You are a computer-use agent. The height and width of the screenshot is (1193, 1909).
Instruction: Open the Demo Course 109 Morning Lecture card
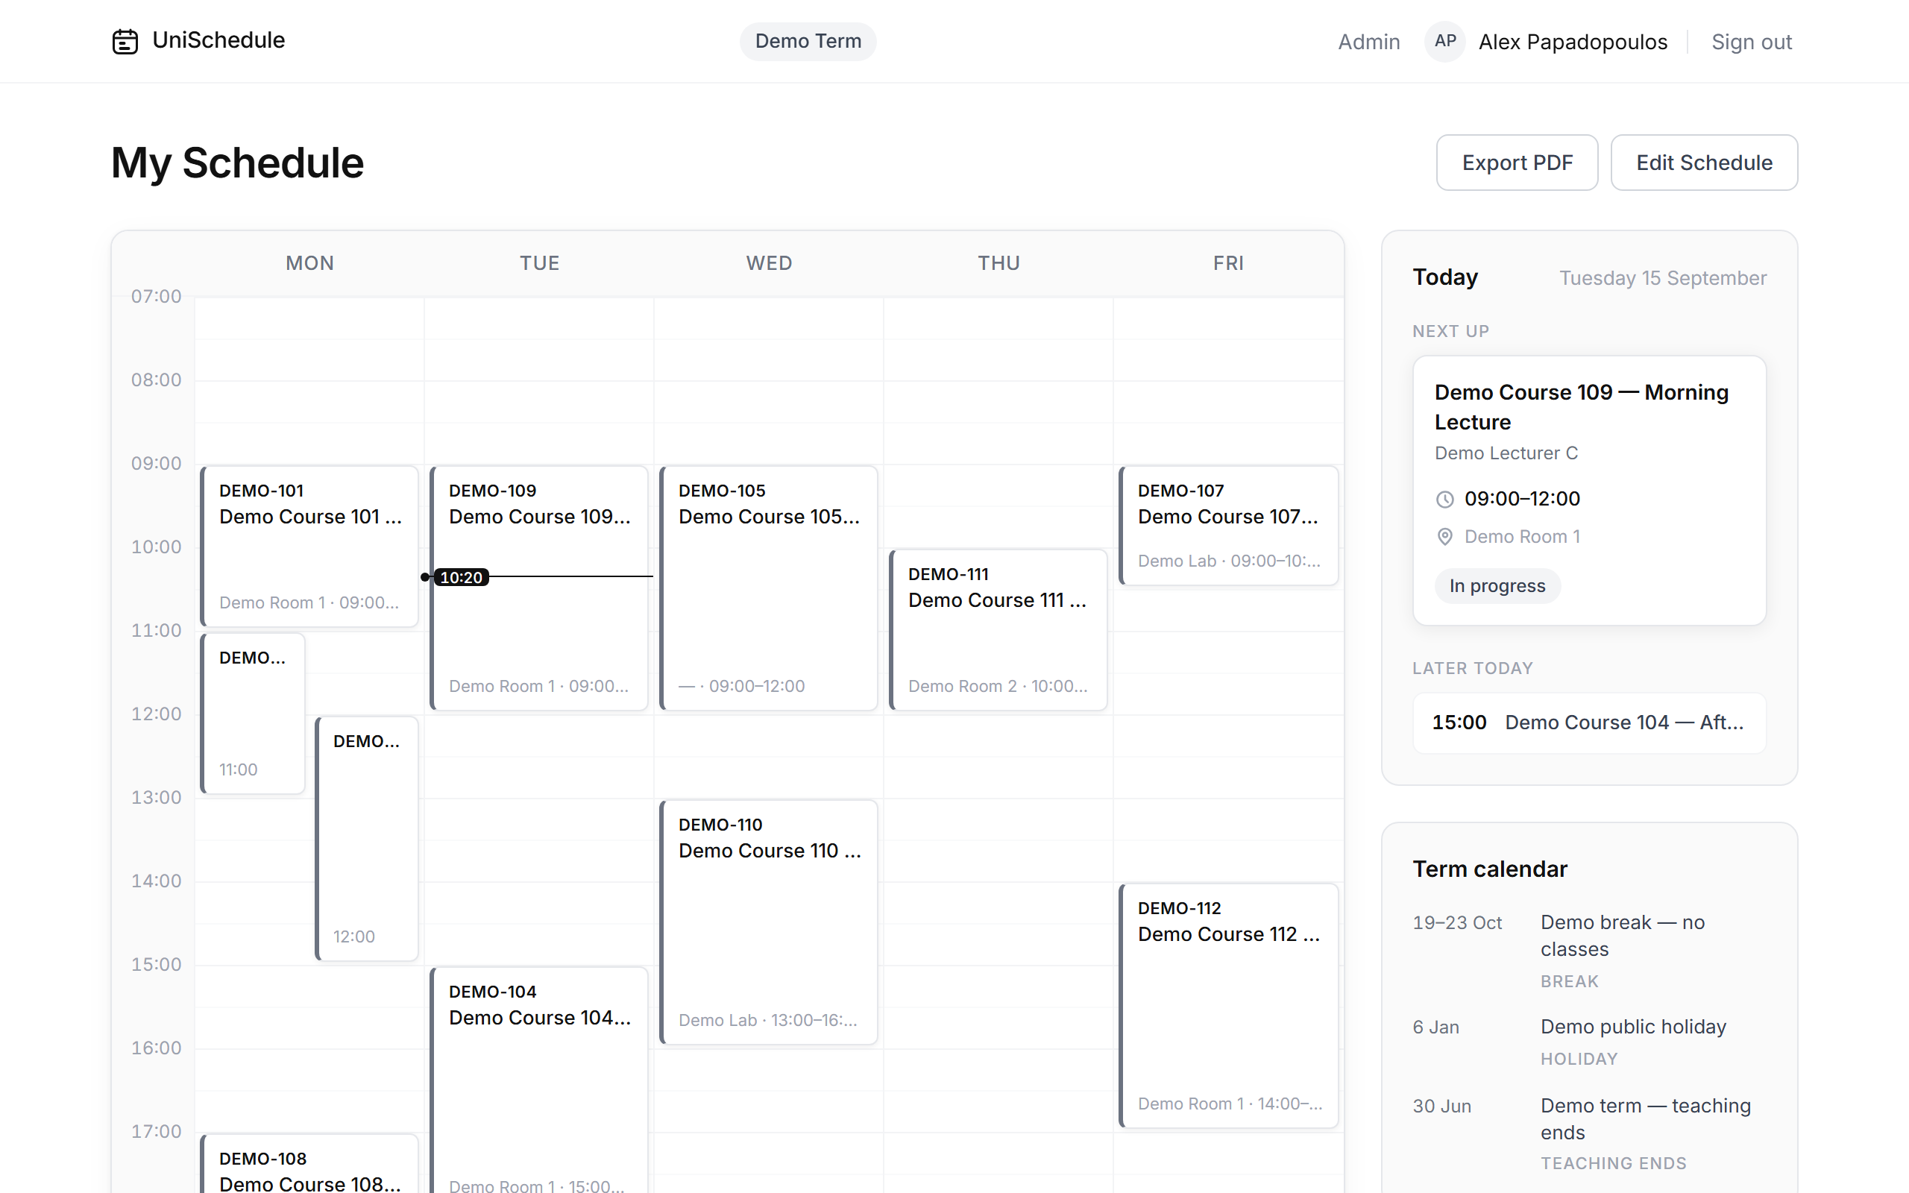coord(1589,491)
